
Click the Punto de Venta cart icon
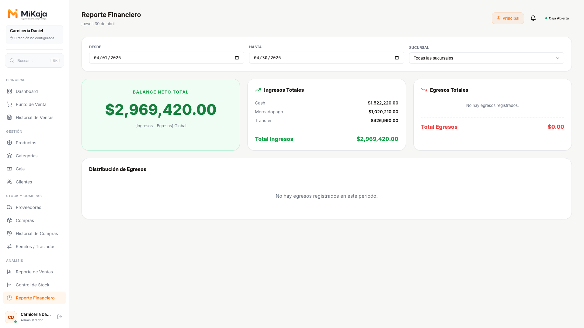(9, 104)
